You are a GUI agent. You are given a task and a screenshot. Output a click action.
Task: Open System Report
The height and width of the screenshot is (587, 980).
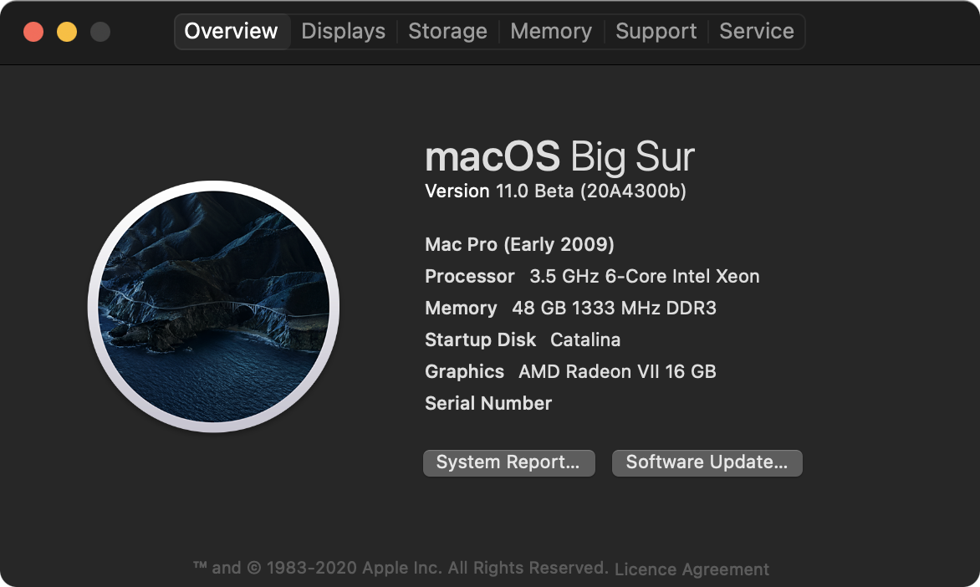pos(508,462)
